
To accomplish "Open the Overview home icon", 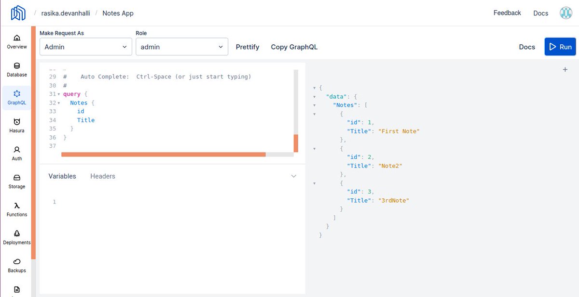I will coord(17,38).
